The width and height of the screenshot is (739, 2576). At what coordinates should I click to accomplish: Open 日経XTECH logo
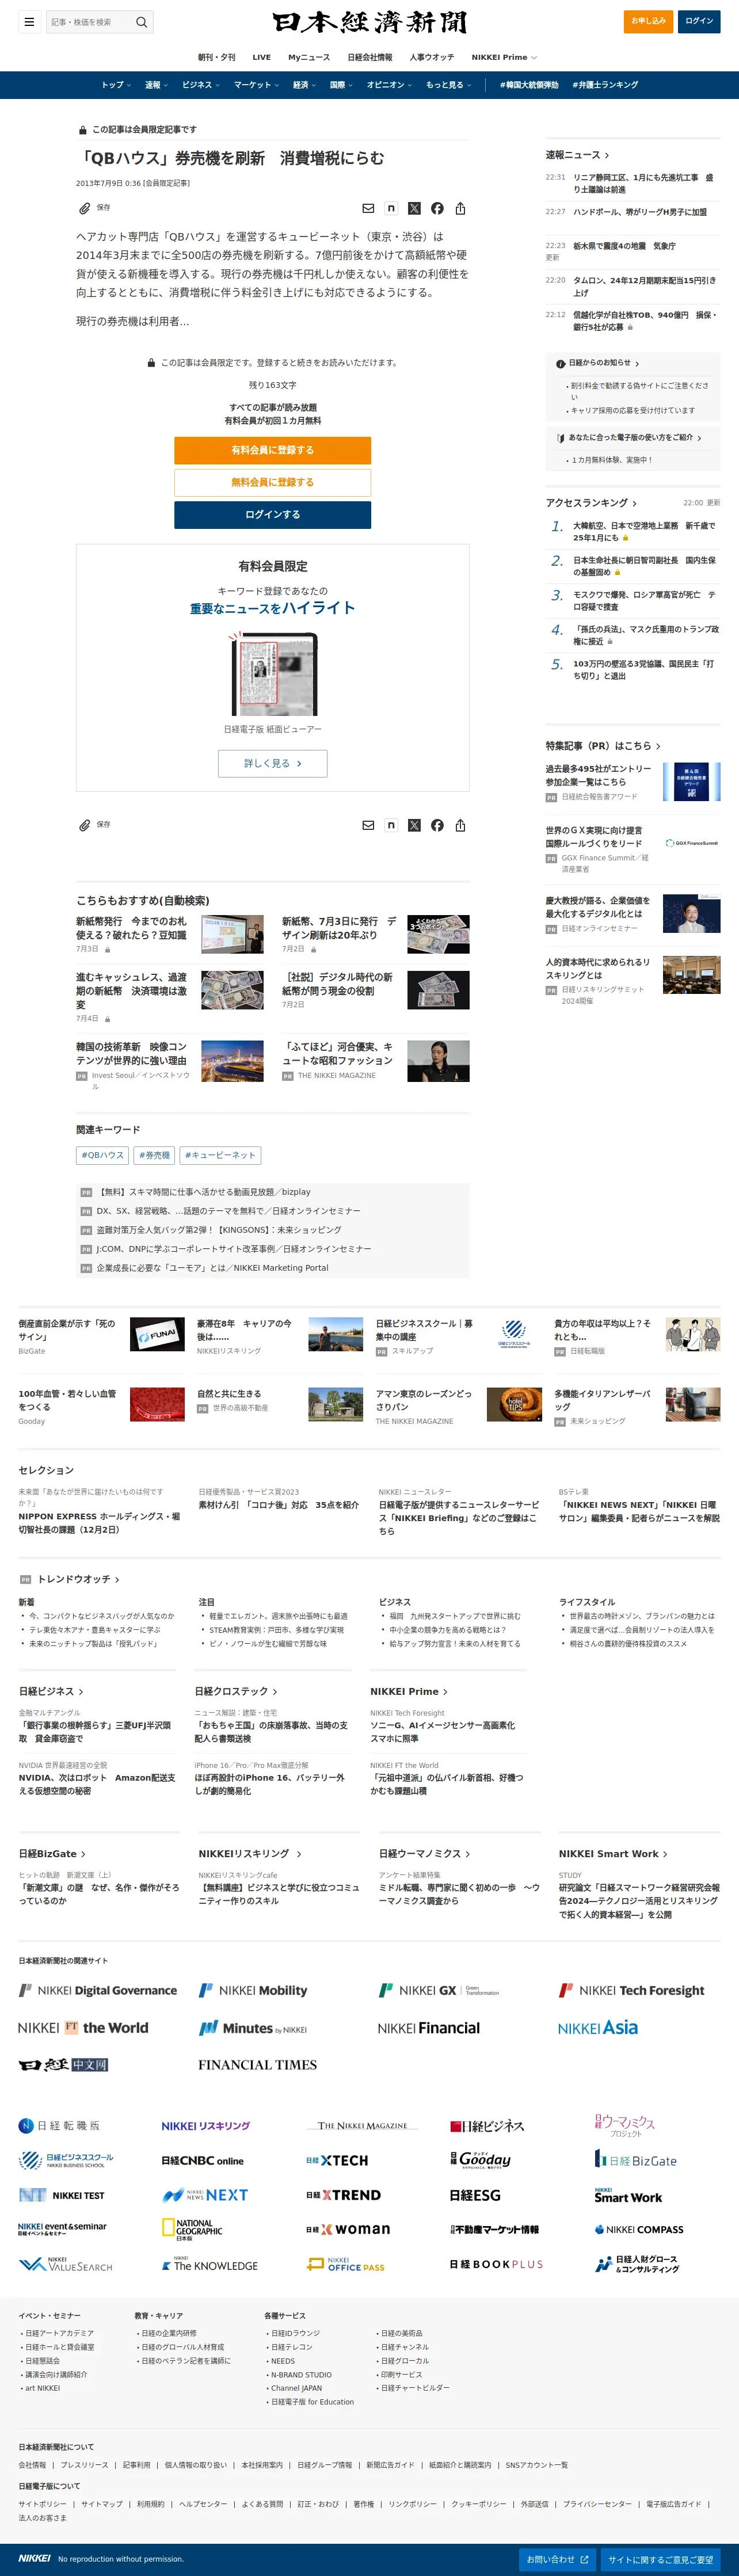337,2161
